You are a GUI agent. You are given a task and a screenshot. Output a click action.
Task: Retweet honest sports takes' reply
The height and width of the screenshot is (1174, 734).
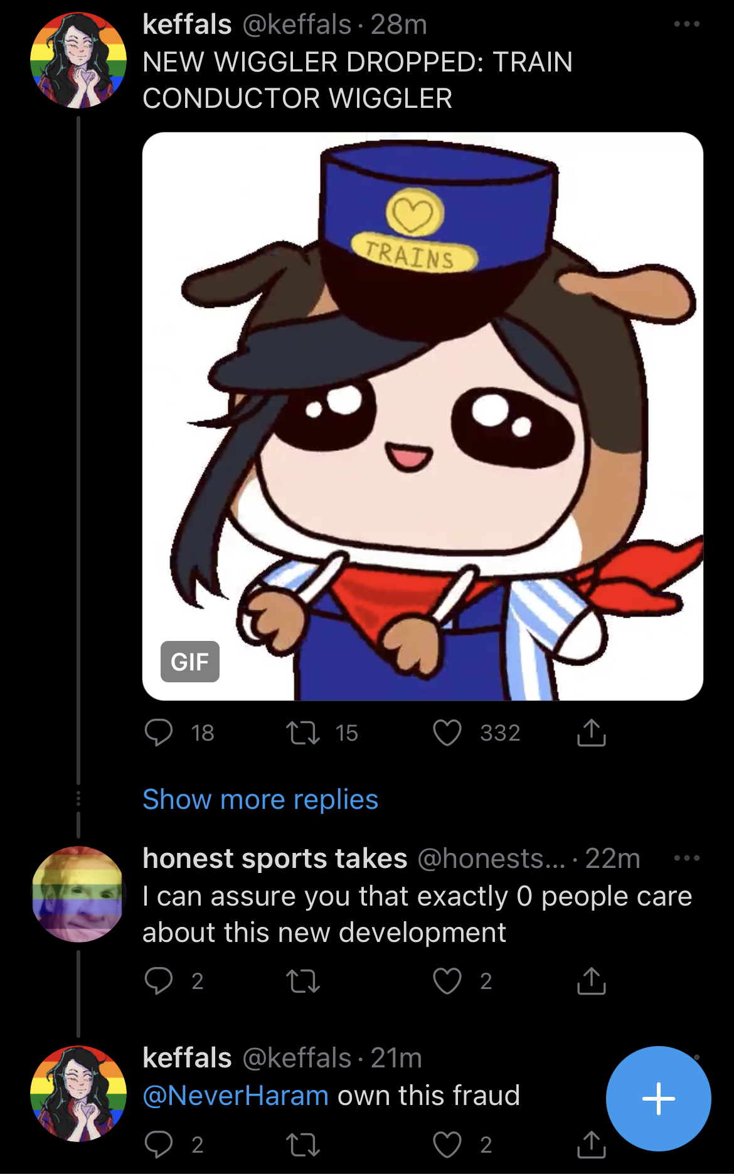coord(303,981)
